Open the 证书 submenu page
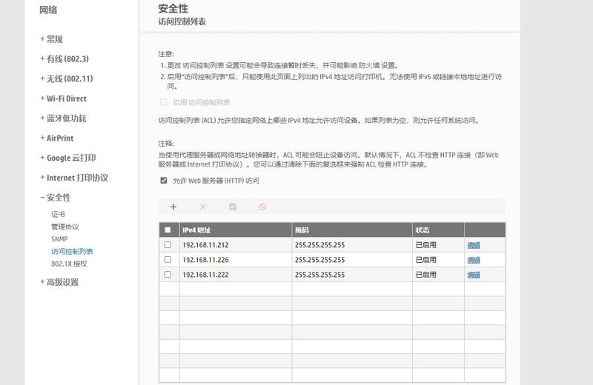 (59, 214)
